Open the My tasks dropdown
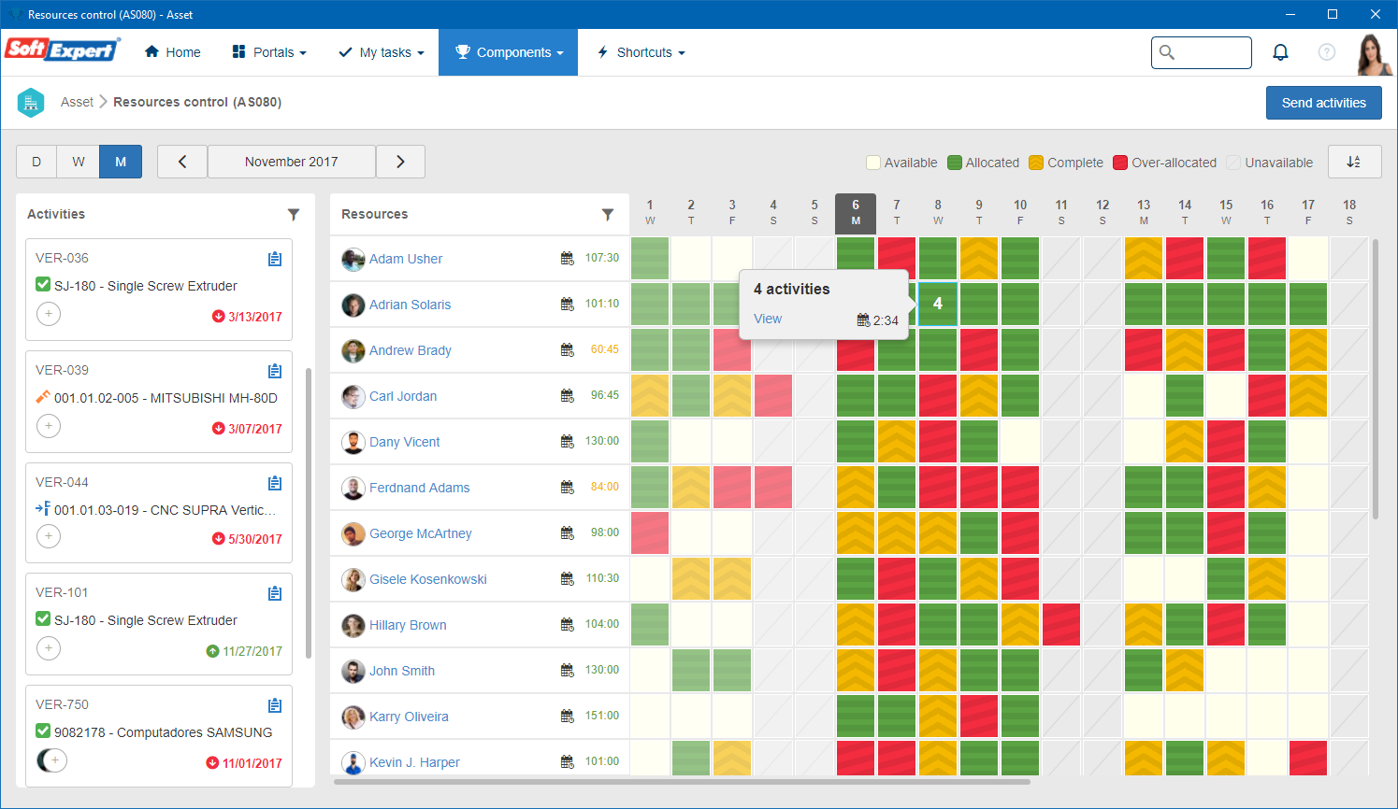The width and height of the screenshot is (1398, 809). click(x=382, y=52)
